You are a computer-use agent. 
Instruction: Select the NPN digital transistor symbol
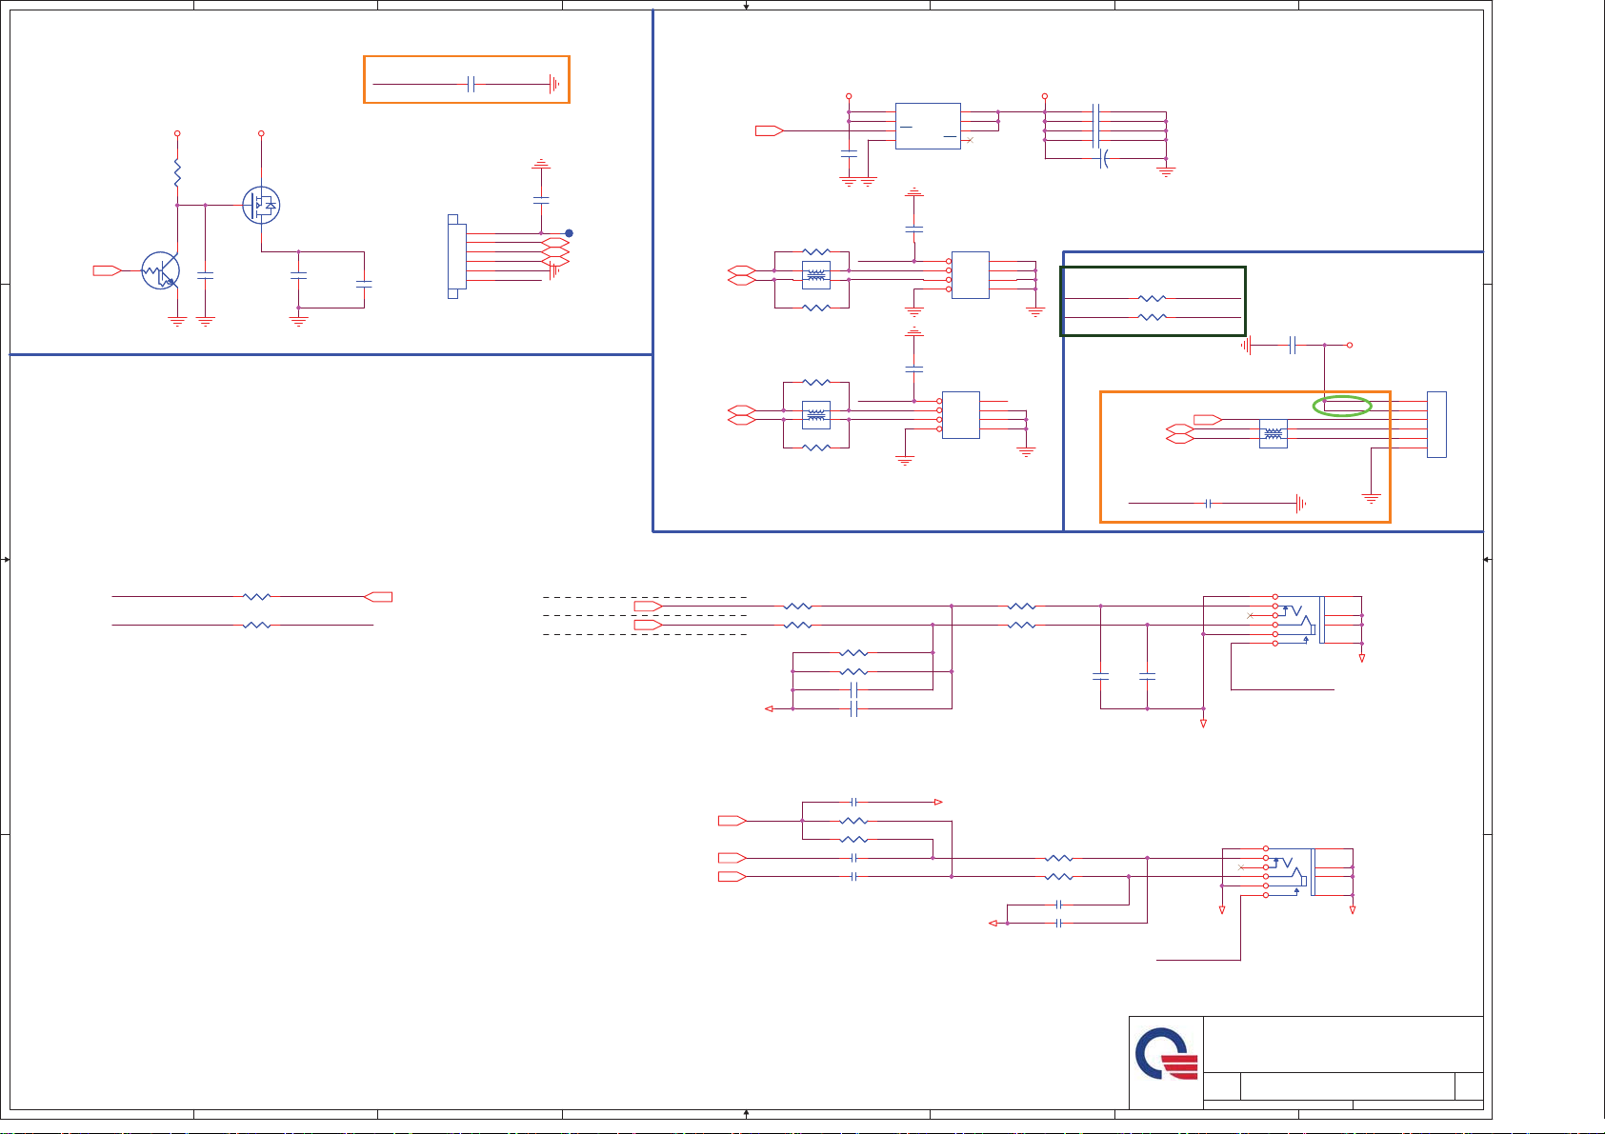click(160, 270)
